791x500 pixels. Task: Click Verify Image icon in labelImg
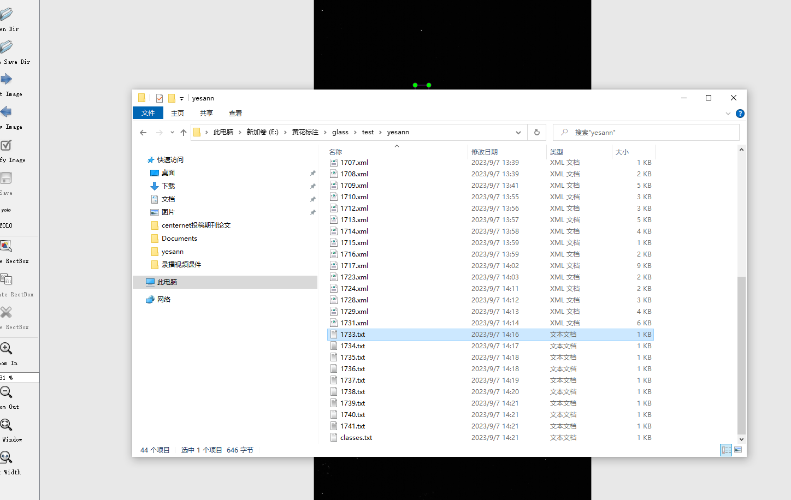click(x=6, y=145)
